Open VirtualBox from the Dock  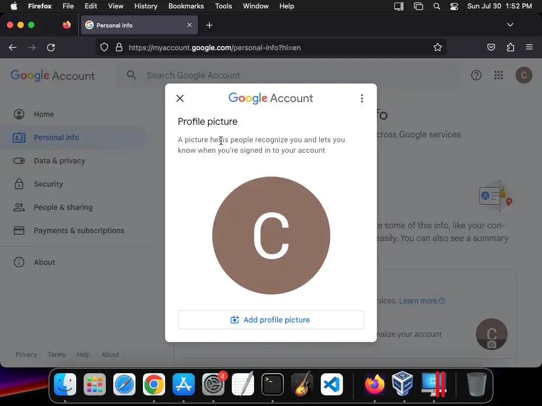pyautogui.click(x=402, y=384)
